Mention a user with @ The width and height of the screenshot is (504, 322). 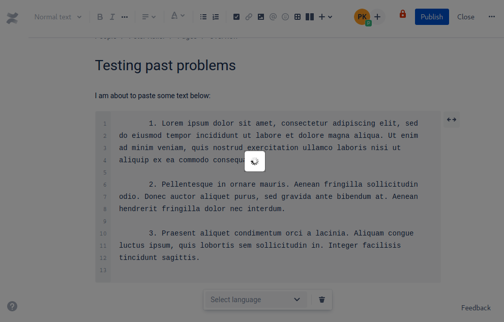coord(273,16)
